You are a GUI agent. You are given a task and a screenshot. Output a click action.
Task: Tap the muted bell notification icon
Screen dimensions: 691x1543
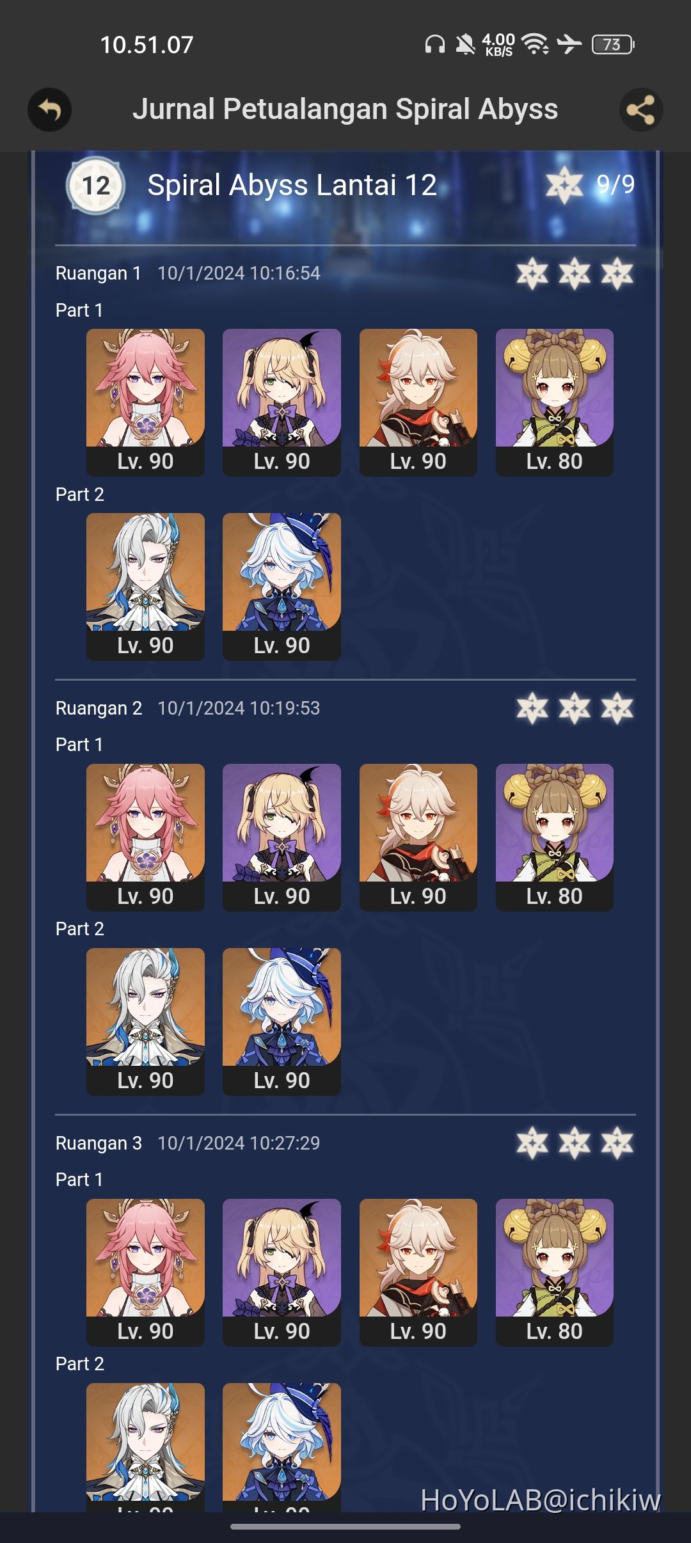(x=465, y=45)
